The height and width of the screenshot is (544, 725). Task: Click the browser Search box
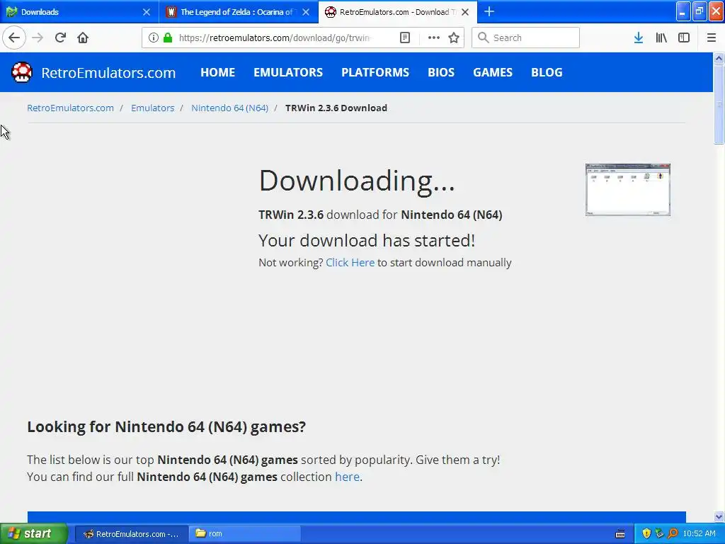[x=526, y=38]
